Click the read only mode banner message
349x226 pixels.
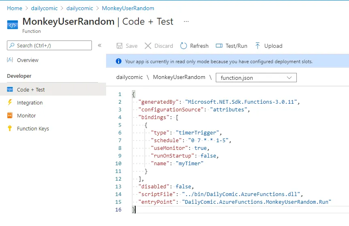[219, 62]
